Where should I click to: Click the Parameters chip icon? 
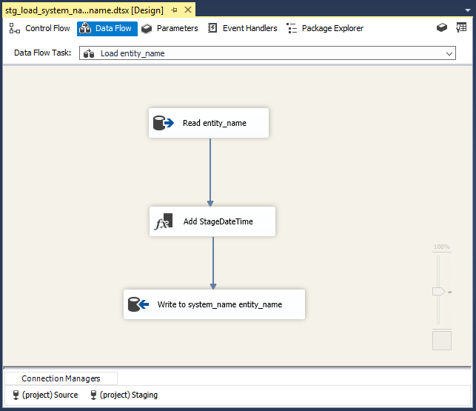tap(147, 29)
